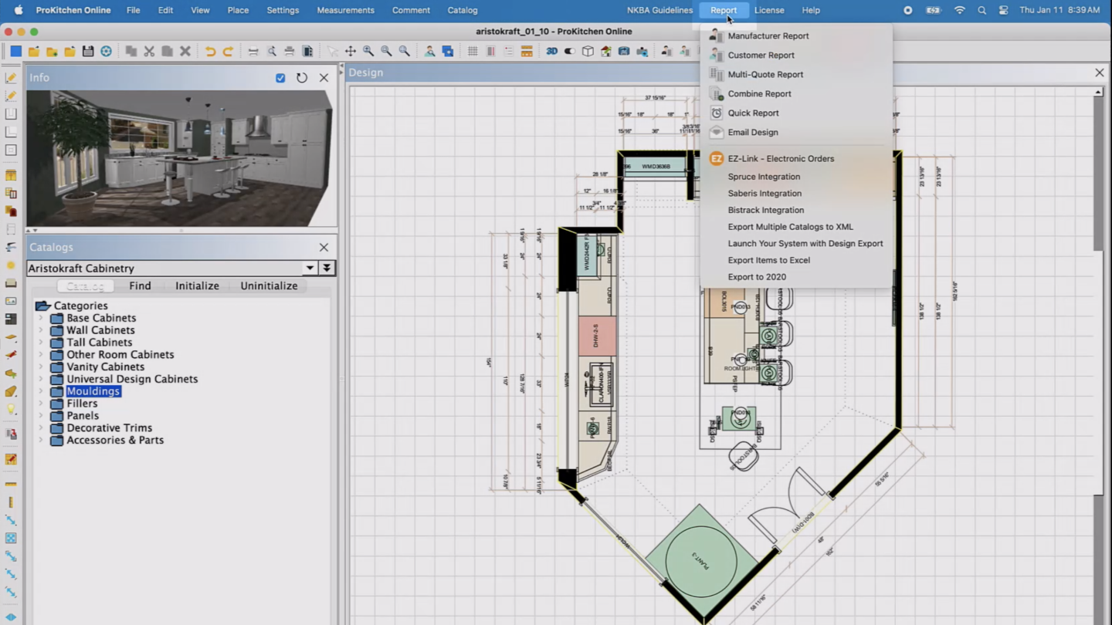Click the faucet icon in left sidebar
This screenshot has height=625, width=1112.
[x=11, y=247]
